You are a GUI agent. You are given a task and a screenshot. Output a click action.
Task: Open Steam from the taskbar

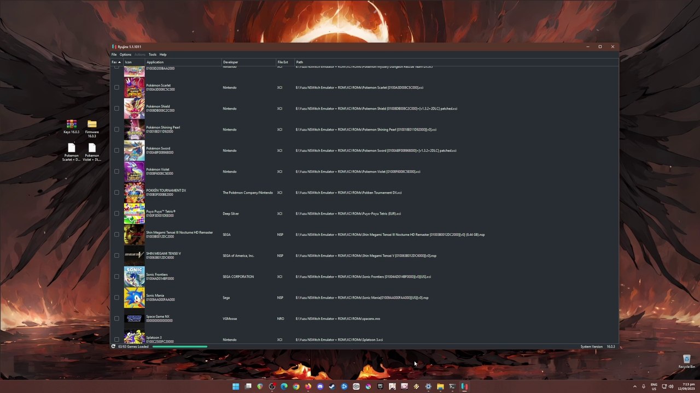point(332,386)
